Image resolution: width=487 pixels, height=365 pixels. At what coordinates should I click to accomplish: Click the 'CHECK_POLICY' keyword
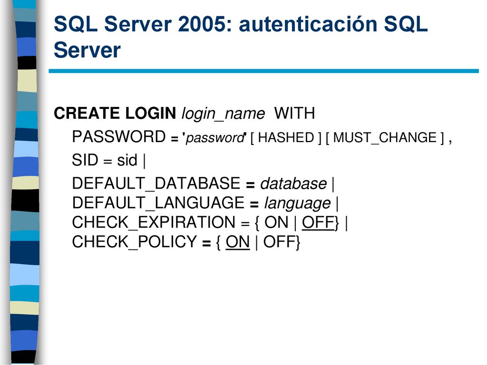tap(135, 242)
